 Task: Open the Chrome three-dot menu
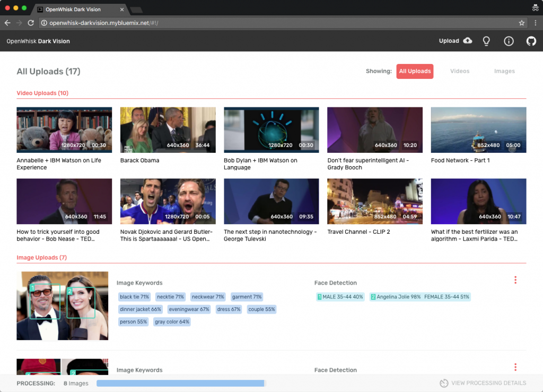tap(536, 23)
